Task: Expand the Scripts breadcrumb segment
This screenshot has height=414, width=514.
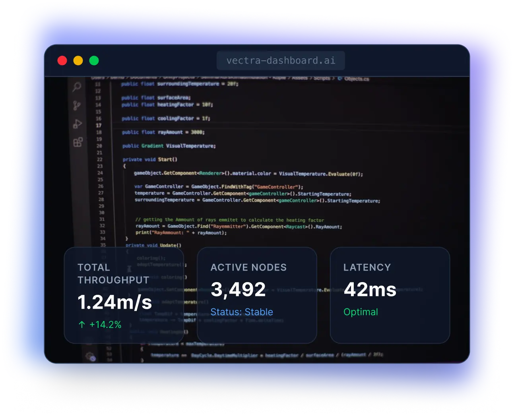Action: click(322, 78)
